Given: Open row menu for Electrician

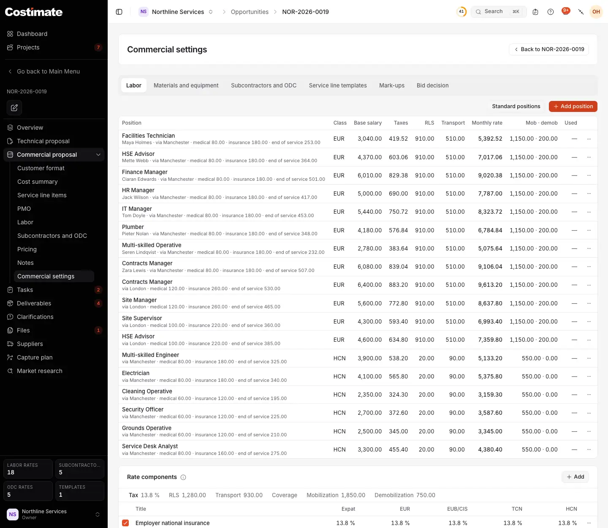Looking at the screenshot, I should [x=589, y=376].
